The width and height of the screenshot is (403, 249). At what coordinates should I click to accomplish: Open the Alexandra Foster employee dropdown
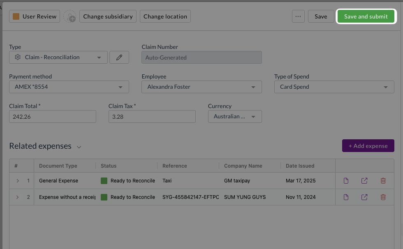tap(201, 87)
